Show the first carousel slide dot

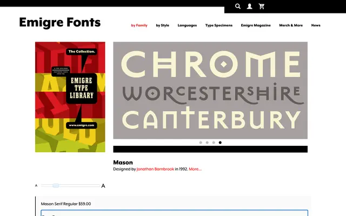201,143
